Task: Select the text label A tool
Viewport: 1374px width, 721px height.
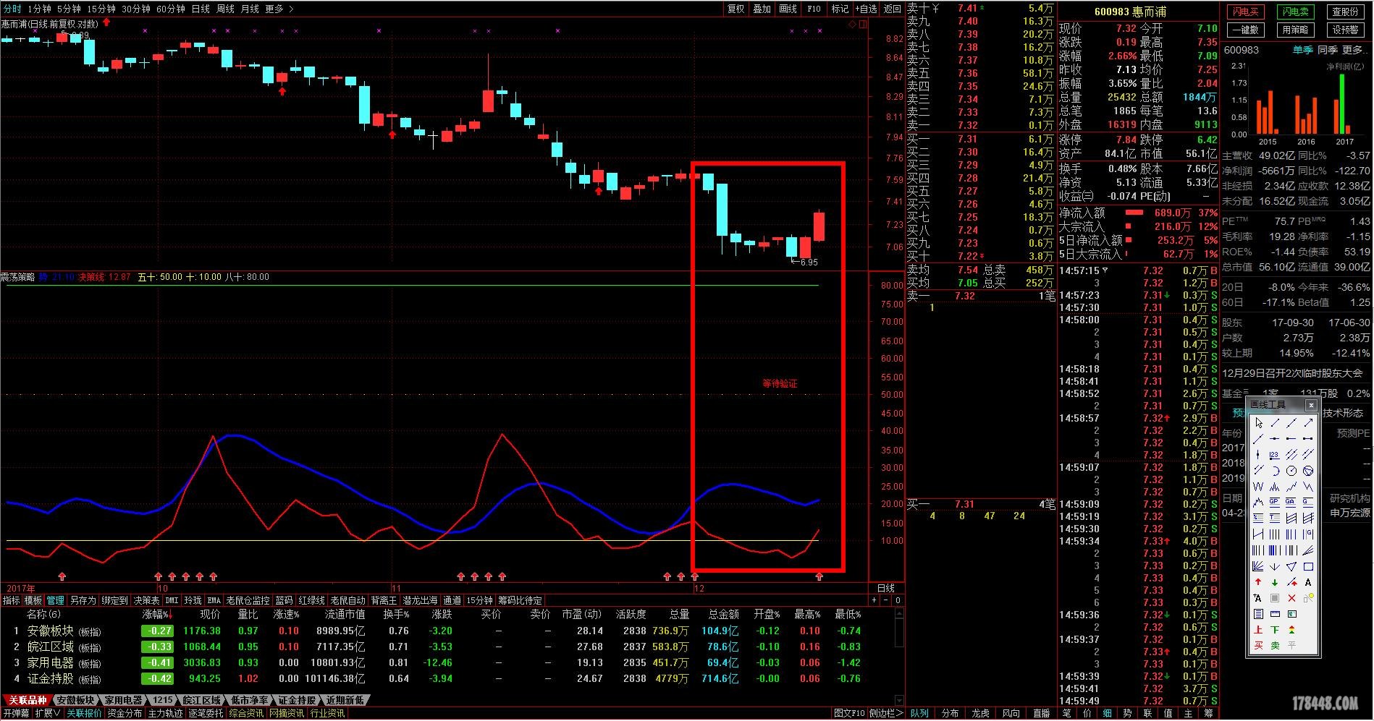Action: [1308, 582]
